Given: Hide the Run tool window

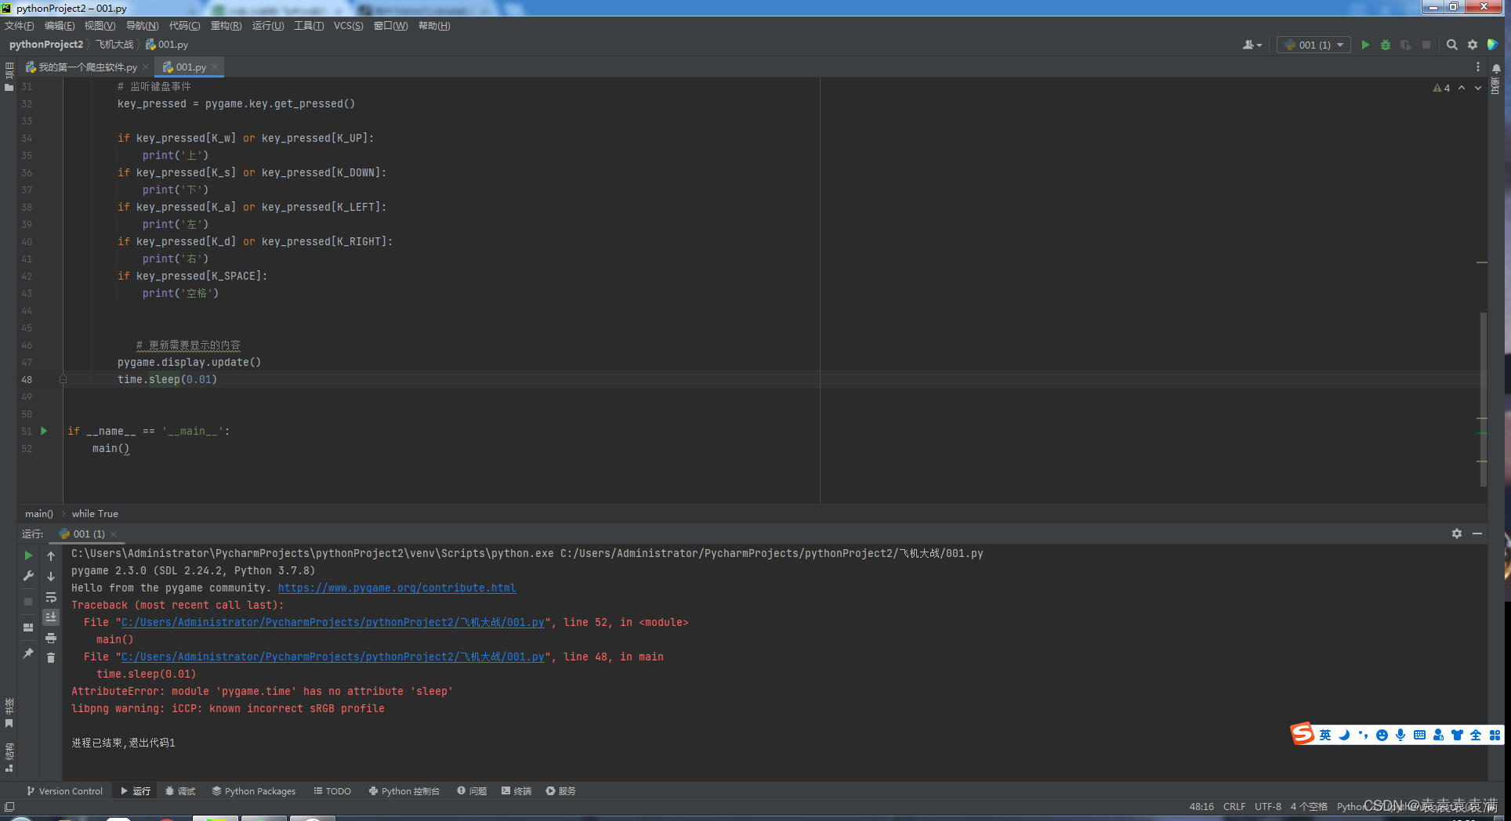Looking at the screenshot, I should 1477,533.
